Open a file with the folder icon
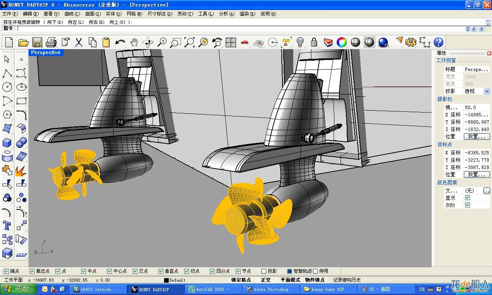 point(23,42)
